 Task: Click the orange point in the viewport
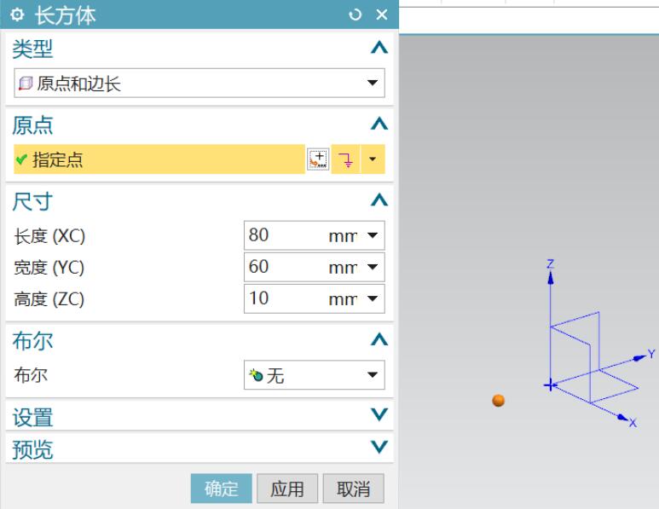click(499, 401)
